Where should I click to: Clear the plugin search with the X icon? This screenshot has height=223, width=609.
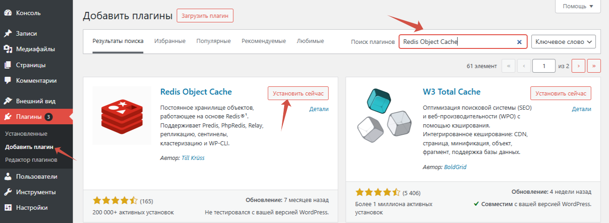(x=519, y=42)
